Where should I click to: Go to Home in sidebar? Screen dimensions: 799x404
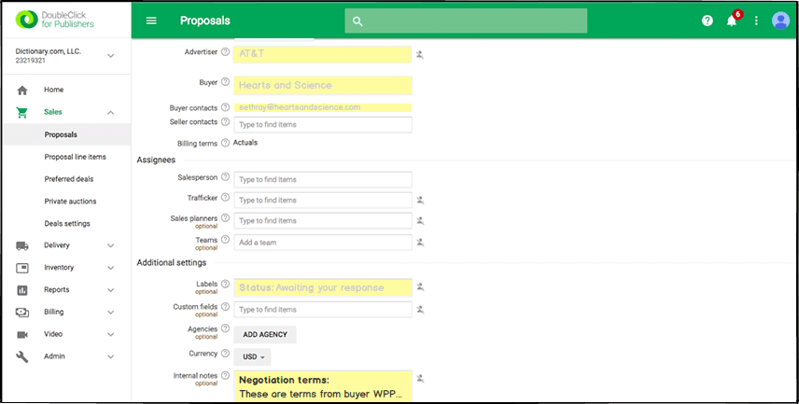click(x=53, y=90)
